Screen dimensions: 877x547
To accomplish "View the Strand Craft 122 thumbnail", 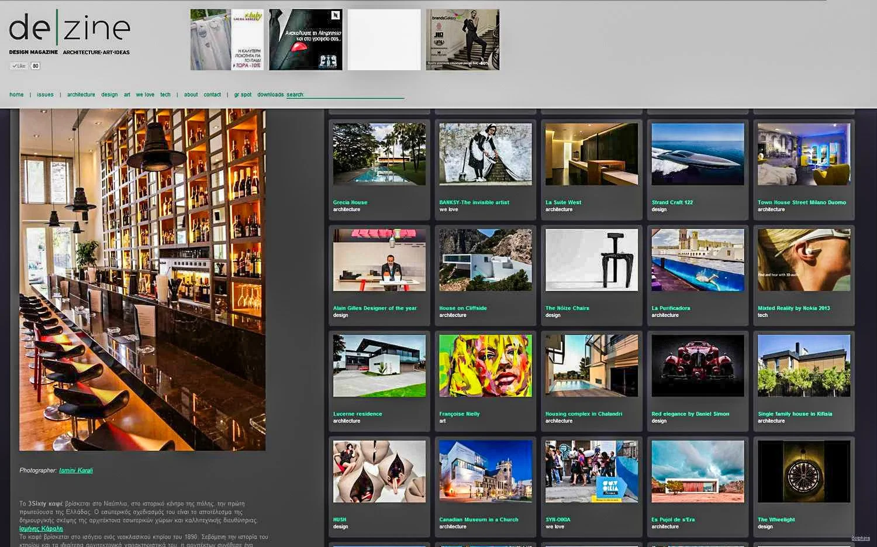I will tap(698, 154).
